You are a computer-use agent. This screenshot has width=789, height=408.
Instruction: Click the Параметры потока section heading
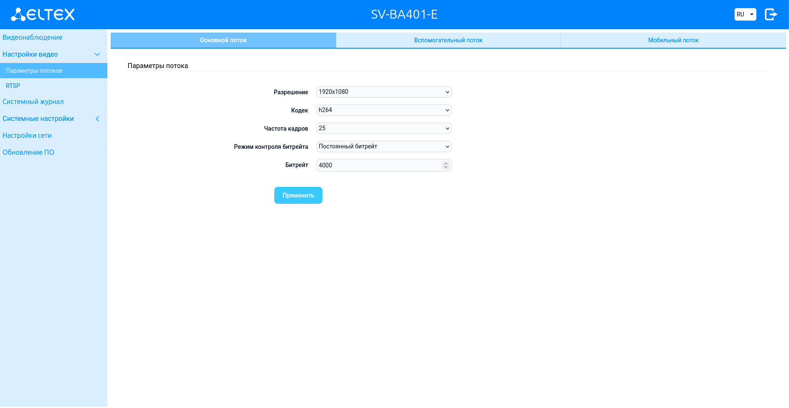pyautogui.click(x=158, y=66)
